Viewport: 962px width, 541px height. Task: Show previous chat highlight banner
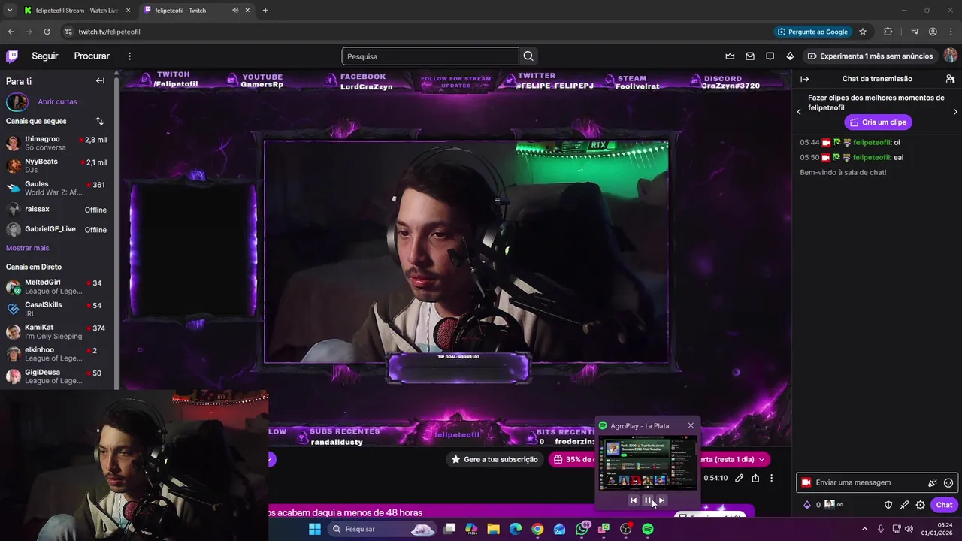(x=799, y=112)
